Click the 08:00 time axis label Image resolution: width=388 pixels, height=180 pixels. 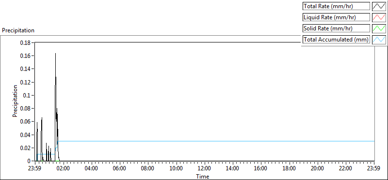click(148, 169)
